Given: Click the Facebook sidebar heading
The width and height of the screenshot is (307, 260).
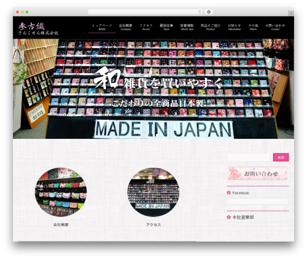Looking at the screenshot, I should (241, 193).
